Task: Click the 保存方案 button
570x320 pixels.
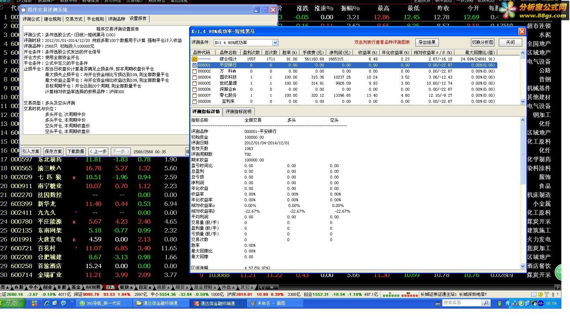Action: click(x=53, y=151)
